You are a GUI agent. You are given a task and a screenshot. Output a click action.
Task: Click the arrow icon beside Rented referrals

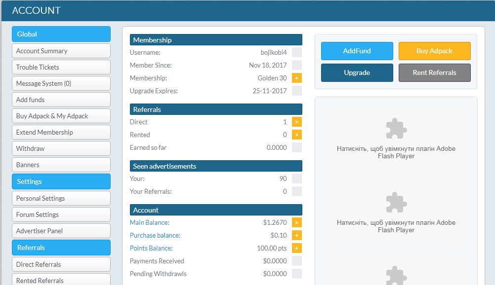coord(296,135)
